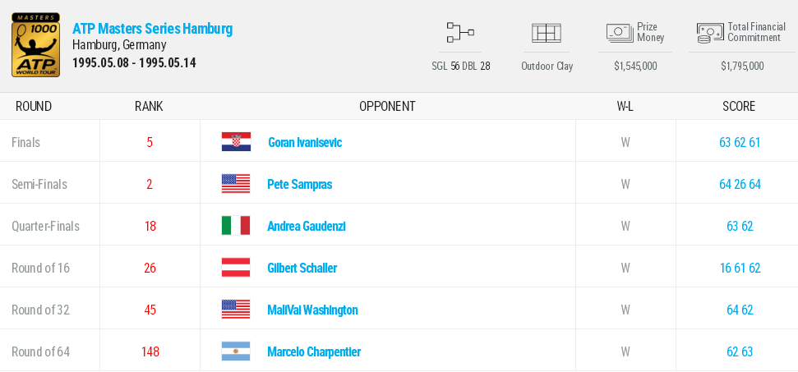Click the Total Financial Commitment coins icon
Viewport: 798px width, 372px height.
pyautogui.click(x=709, y=33)
